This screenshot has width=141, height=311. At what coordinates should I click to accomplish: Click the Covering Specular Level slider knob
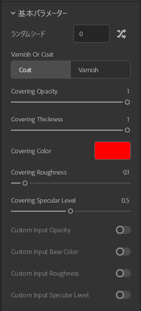tap(70, 211)
